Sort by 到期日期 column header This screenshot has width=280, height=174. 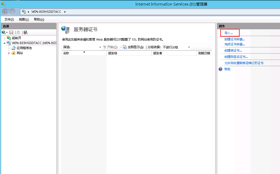[x=204, y=53]
